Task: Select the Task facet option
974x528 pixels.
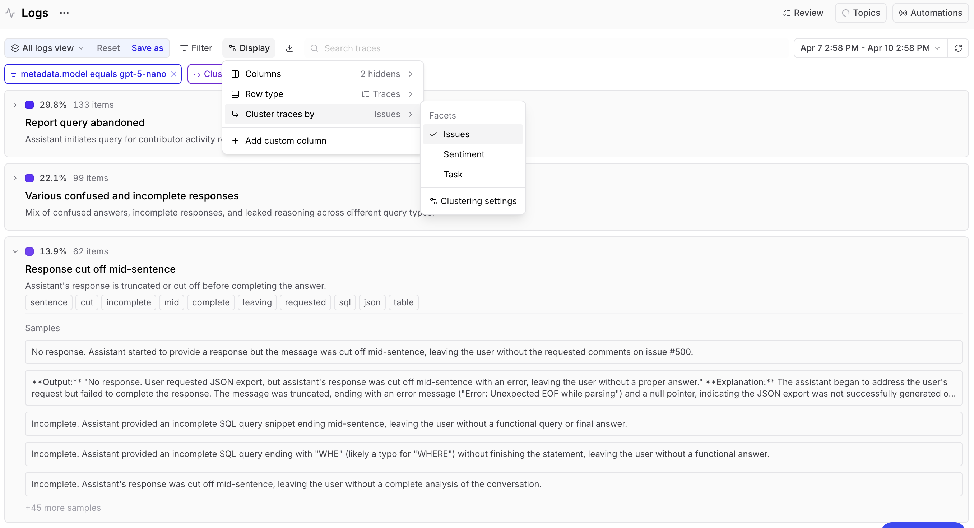Action: 453,174
